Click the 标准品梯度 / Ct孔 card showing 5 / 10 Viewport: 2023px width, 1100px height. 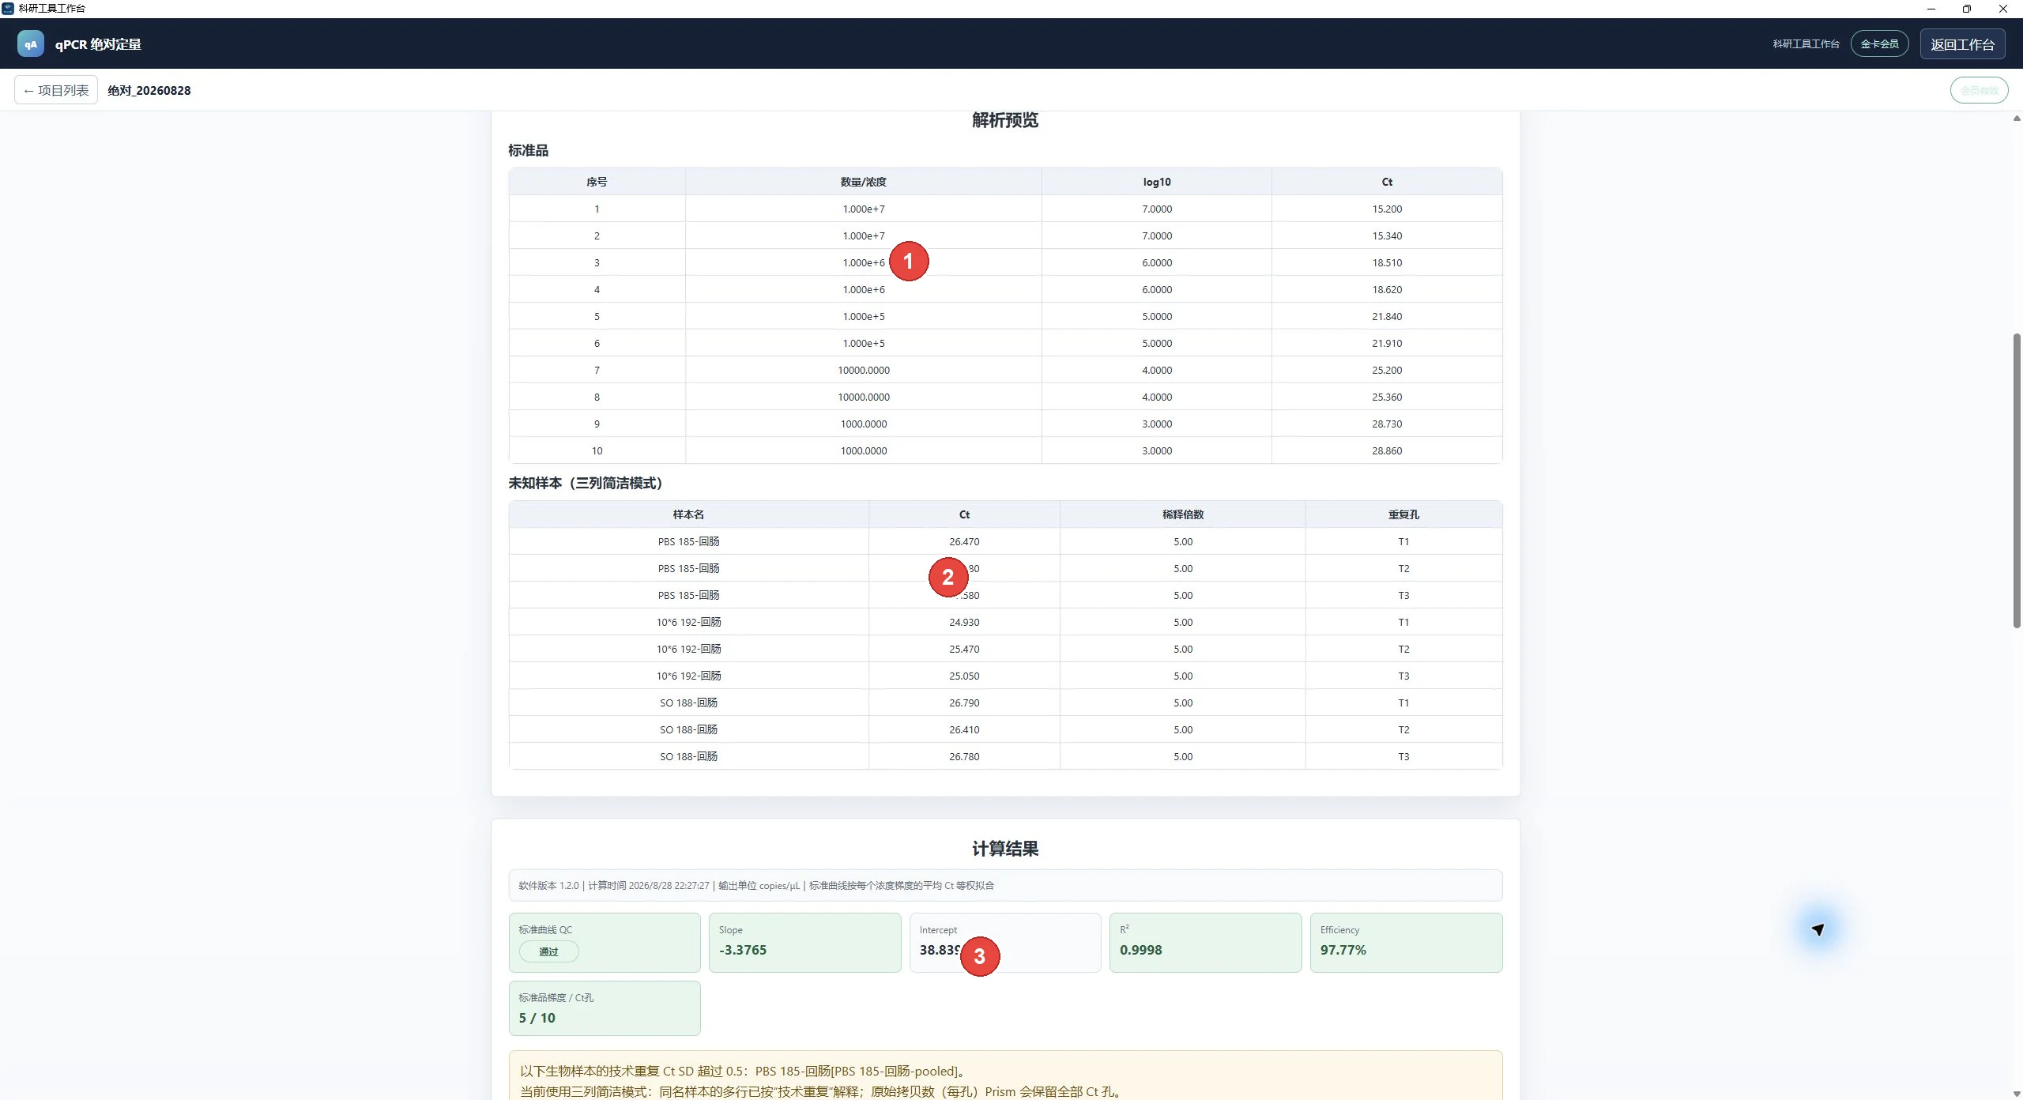pos(605,1008)
